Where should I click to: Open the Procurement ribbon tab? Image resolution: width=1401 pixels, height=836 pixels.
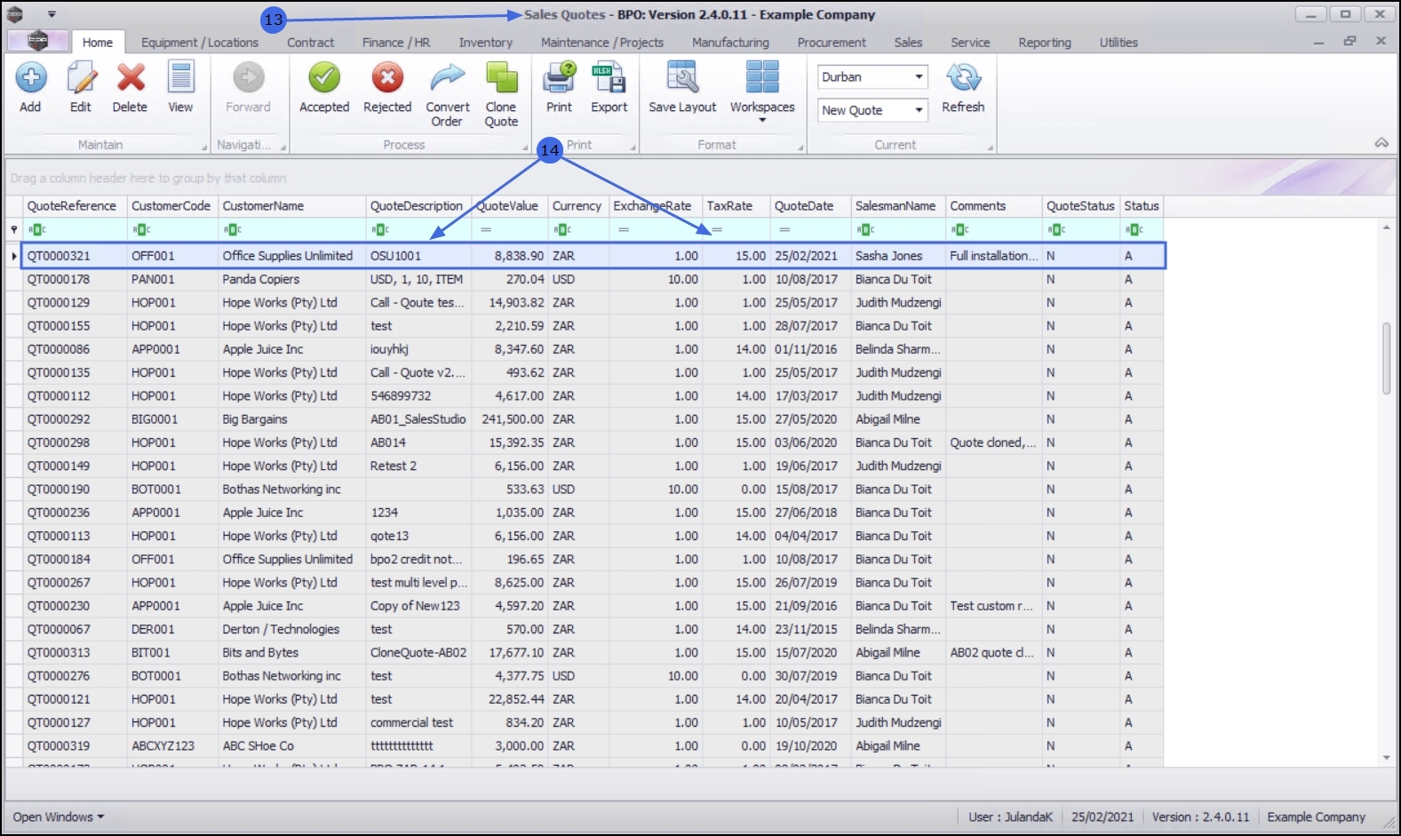point(831,43)
